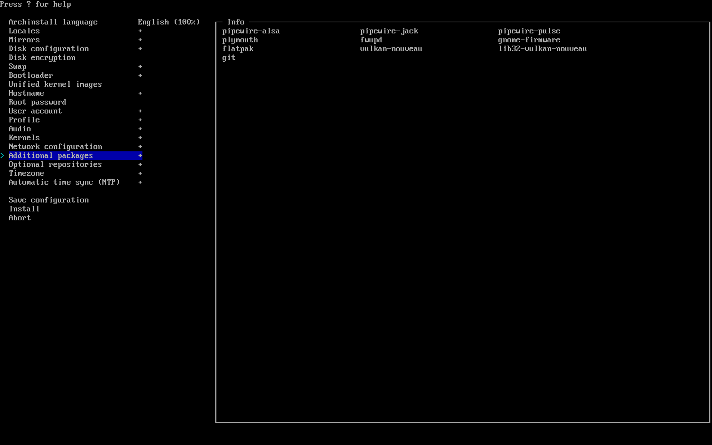Image resolution: width=712 pixels, height=445 pixels.
Task: Select the Locales menu entry
Action: pyautogui.click(x=24, y=31)
